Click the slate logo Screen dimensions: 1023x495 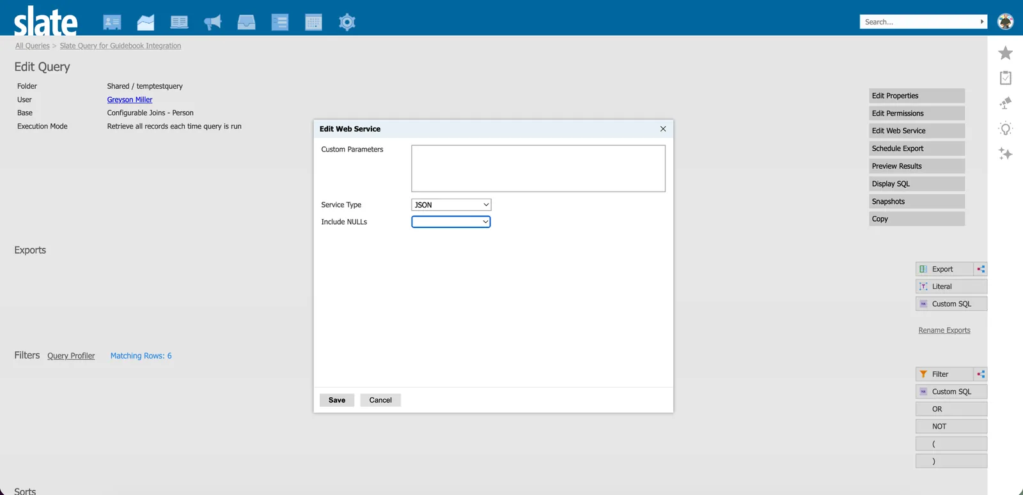coord(46,21)
